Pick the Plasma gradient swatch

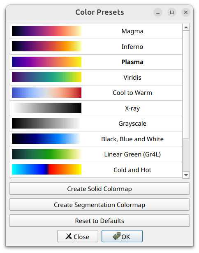[x=46, y=62]
